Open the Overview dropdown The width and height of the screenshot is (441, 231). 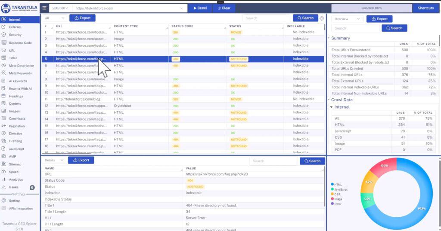(x=347, y=19)
